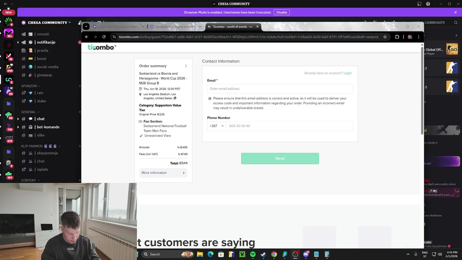Open File Explorer from taskbar
The height and width of the screenshot is (260, 462).
pyautogui.click(x=200, y=254)
